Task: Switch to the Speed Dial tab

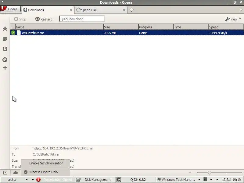Action: click(x=101, y=10)
